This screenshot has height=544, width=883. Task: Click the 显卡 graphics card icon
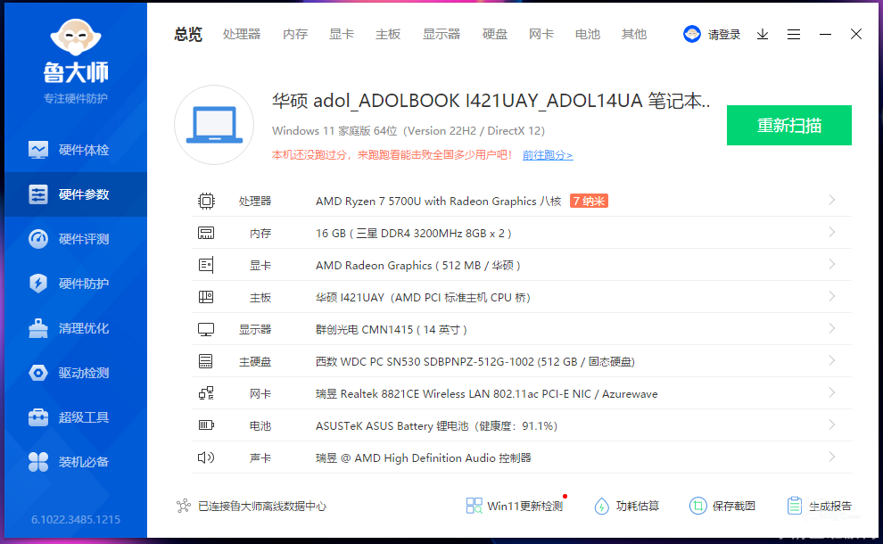(x=206, y=265)
